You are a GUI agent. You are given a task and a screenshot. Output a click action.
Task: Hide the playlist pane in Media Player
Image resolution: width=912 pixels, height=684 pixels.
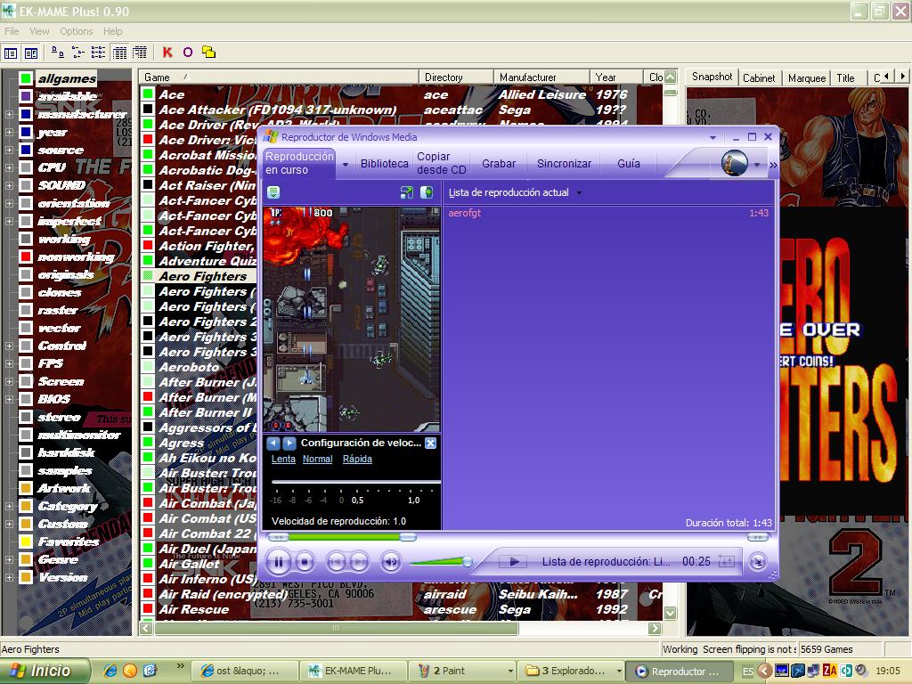427,192
